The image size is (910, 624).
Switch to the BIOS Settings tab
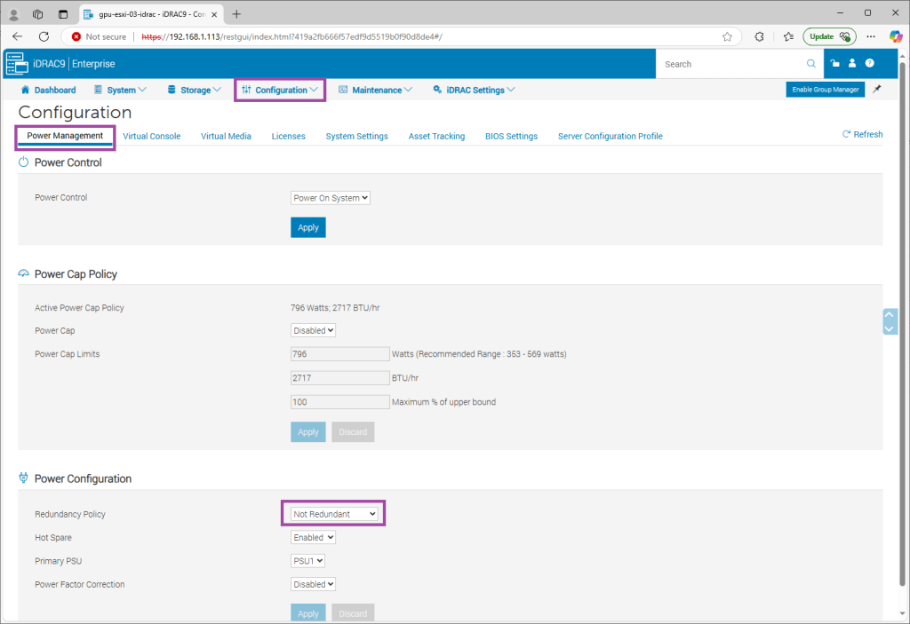[511, 137]
